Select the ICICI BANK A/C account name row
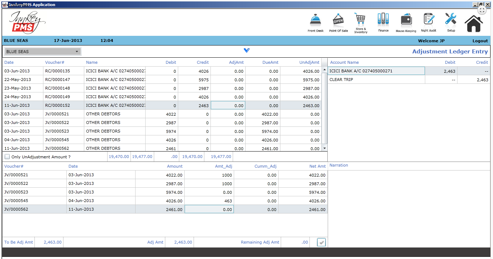This screenshot has width=493, height=259. 376,71
